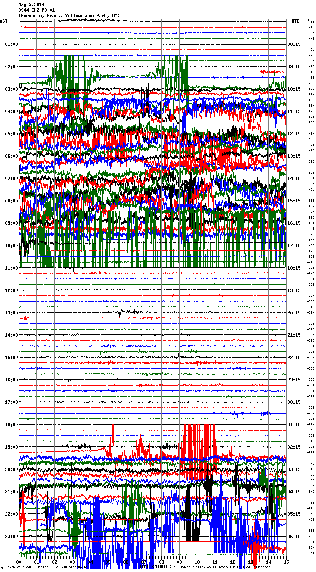Select the "15" minute tick label
Image resolution: width=316 pixels, height=572 pixels.
pos(286,562)
